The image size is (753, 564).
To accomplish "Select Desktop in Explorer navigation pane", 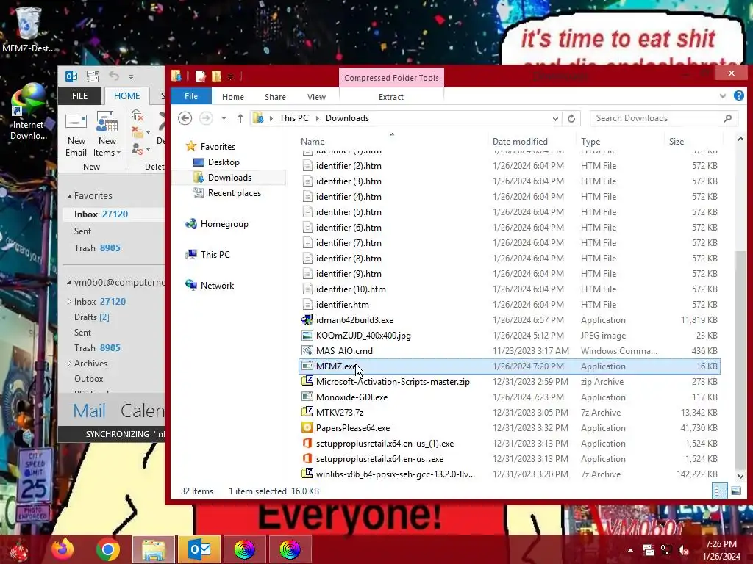I will click(224, 162).
